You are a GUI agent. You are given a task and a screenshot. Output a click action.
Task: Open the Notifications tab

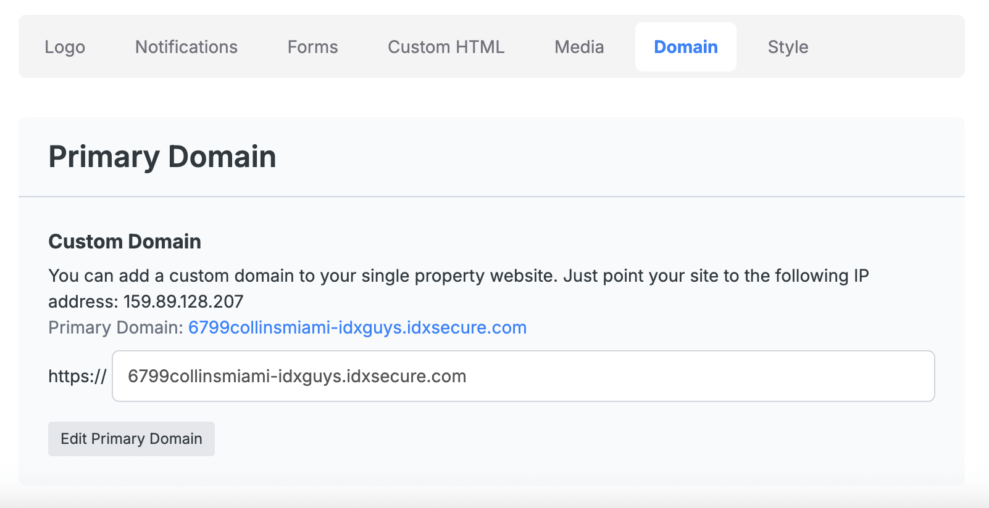pyautogui.click(x=186, y=47)
